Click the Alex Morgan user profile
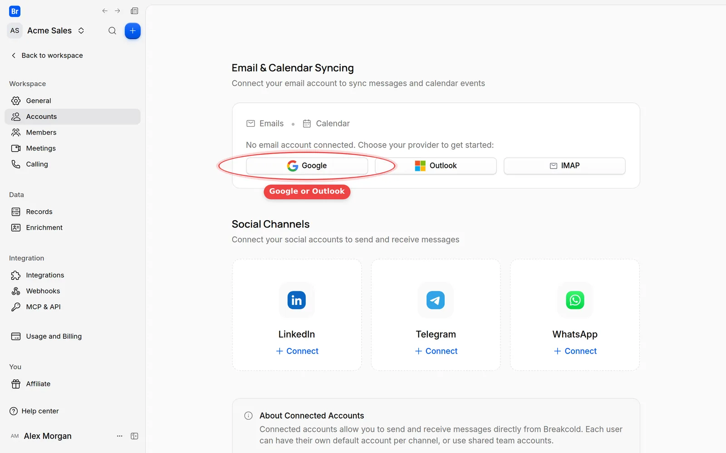Viewport: 726px width, 453px height. [41, 436]
